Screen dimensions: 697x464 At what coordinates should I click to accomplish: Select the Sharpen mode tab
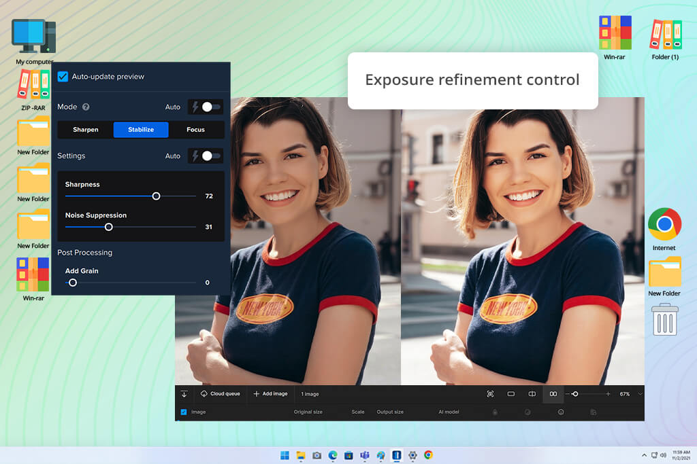85,130
